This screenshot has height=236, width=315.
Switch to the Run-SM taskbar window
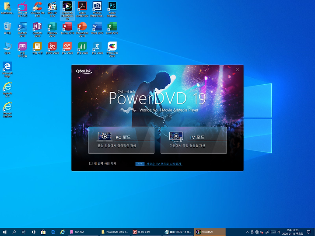[83, 232]
